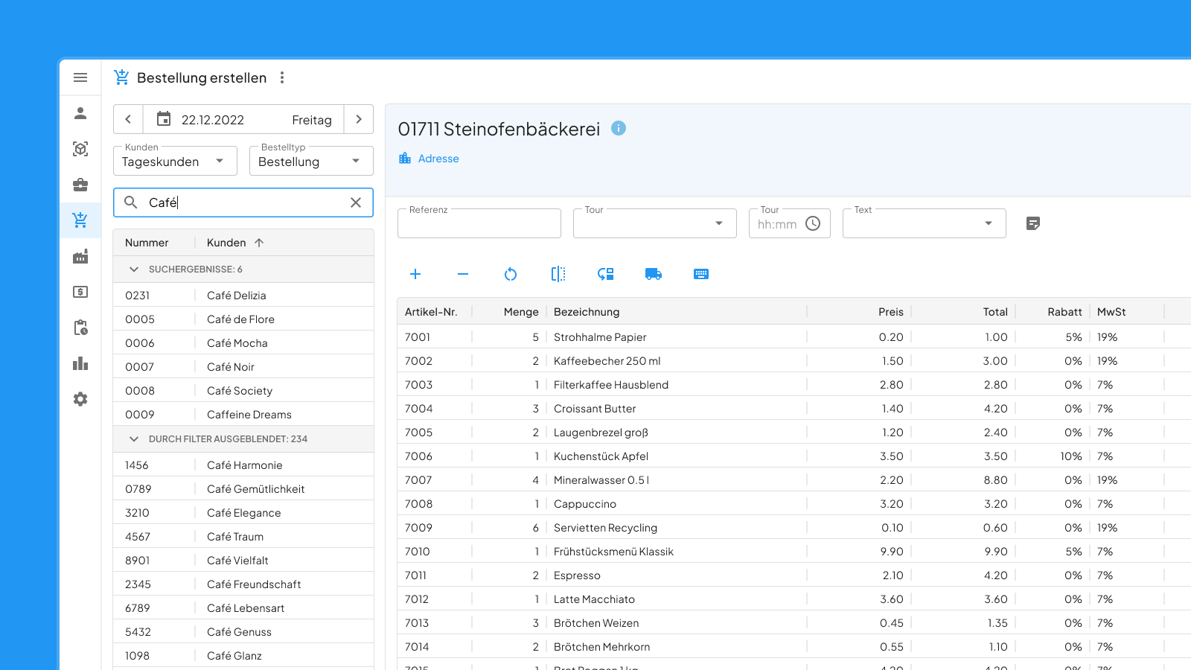Open the Bestelltyp dropdown

tap(311, 161)
